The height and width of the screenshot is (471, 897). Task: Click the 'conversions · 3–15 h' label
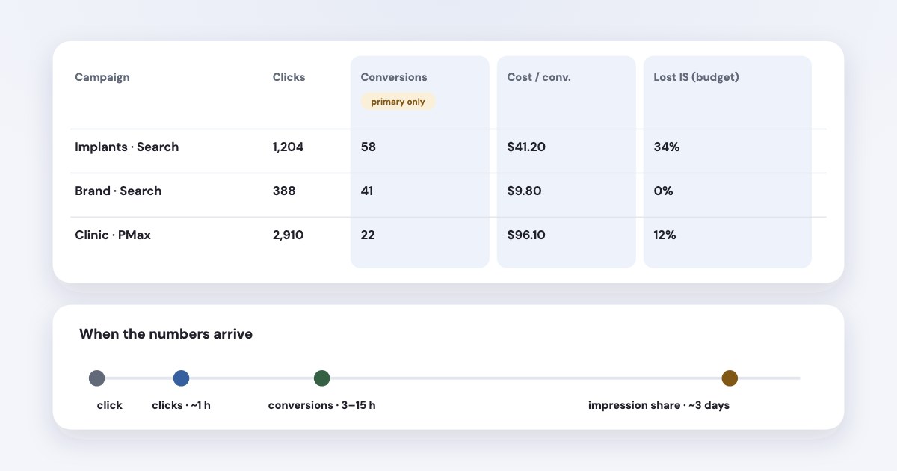pos(321,405)
